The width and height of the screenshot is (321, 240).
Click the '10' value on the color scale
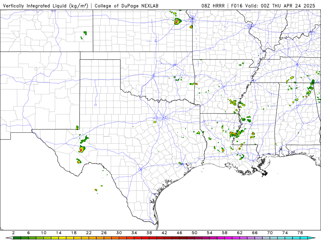coord(44,233)
